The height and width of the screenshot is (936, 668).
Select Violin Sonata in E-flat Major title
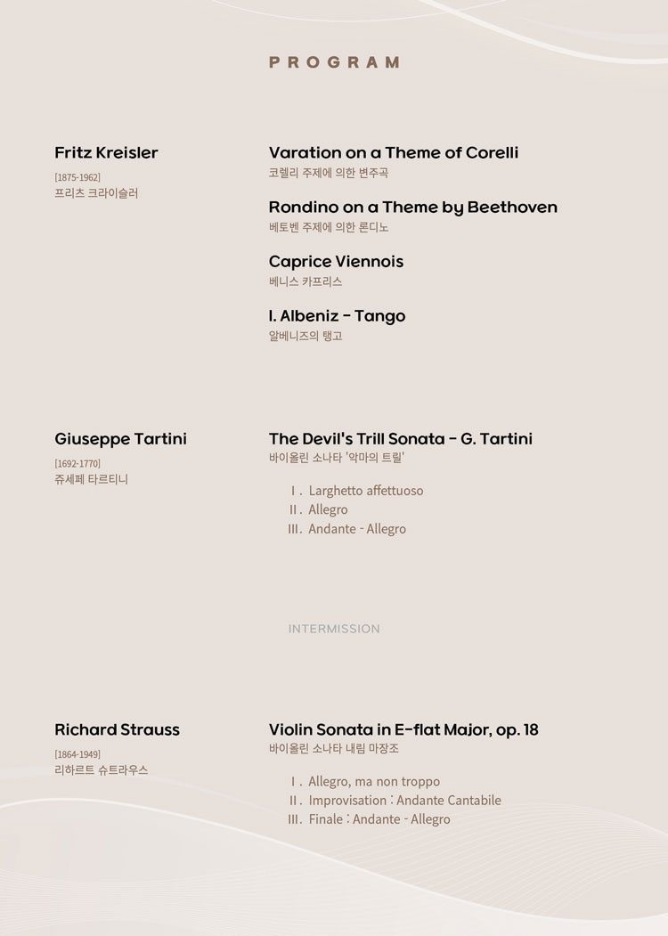coord(403,730)
